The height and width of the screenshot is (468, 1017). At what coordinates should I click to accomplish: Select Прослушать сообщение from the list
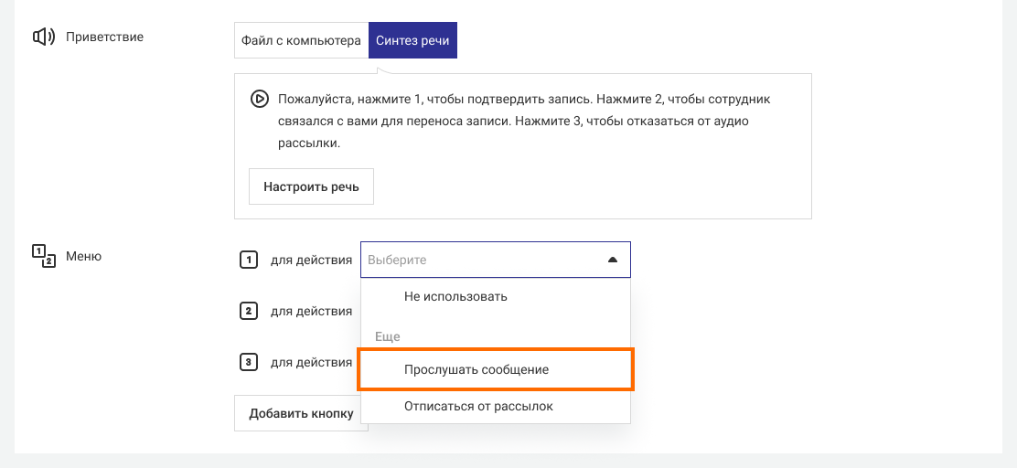[x=476, y=369]
